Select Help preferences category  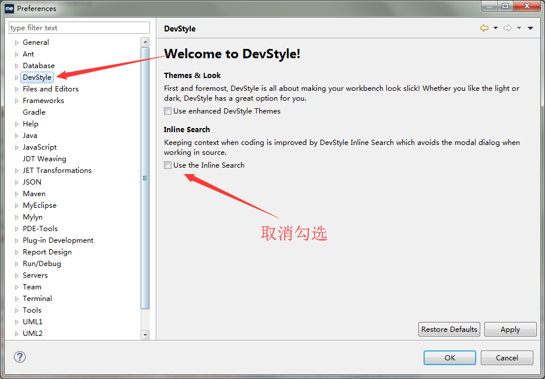coord(30,124)
